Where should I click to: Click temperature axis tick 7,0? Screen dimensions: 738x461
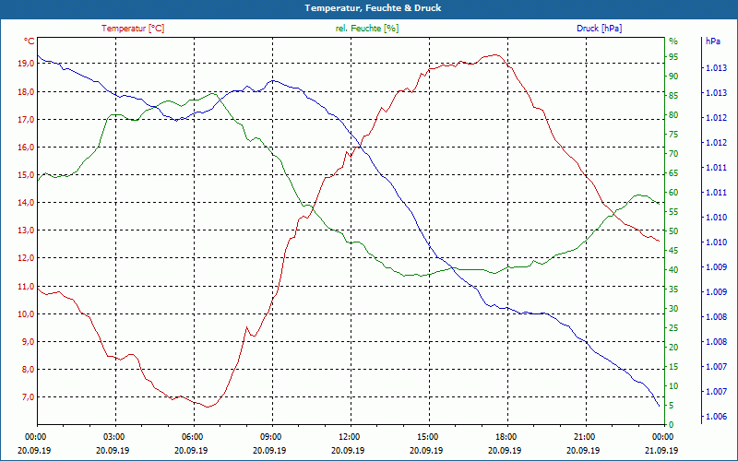coord(28,397)
